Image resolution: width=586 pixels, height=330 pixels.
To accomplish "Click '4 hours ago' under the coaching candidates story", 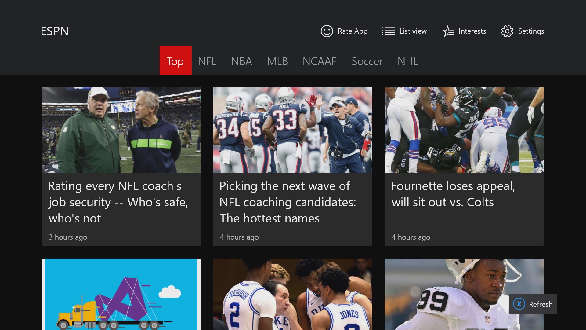I will [x=239, y=237].
